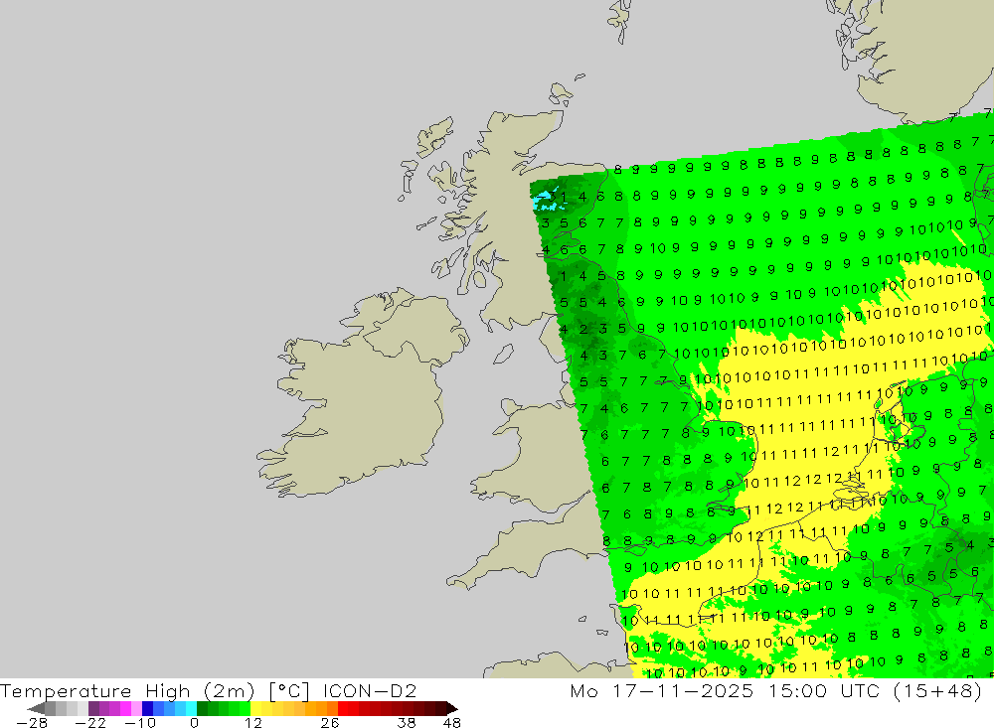The height and width of the screenshot is (728, 994).
Task: Click the '26' legend scale label
Action: (330, 723)
